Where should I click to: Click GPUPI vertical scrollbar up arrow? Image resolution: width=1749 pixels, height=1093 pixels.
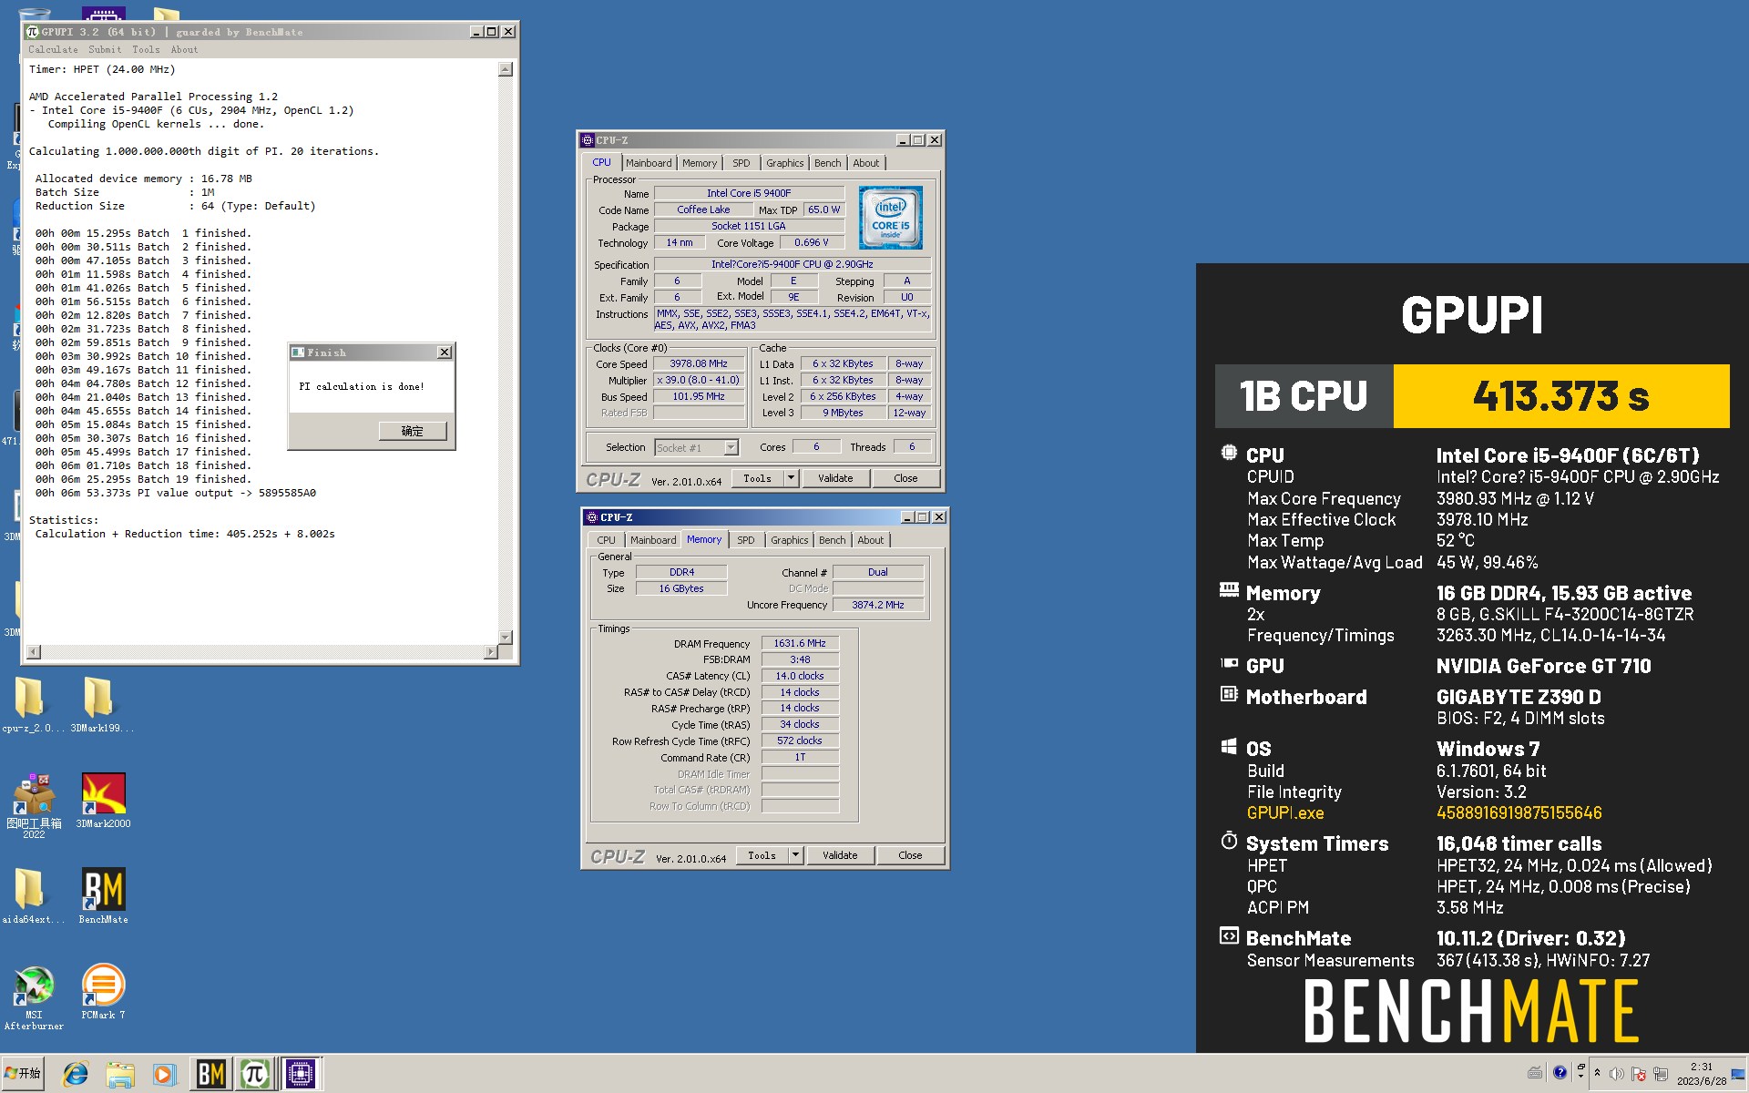[506, 69]
